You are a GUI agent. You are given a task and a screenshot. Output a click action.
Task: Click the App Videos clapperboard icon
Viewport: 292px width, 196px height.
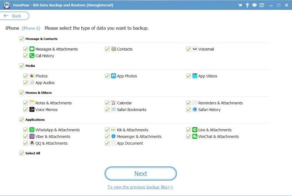click(x=195, y=76)
